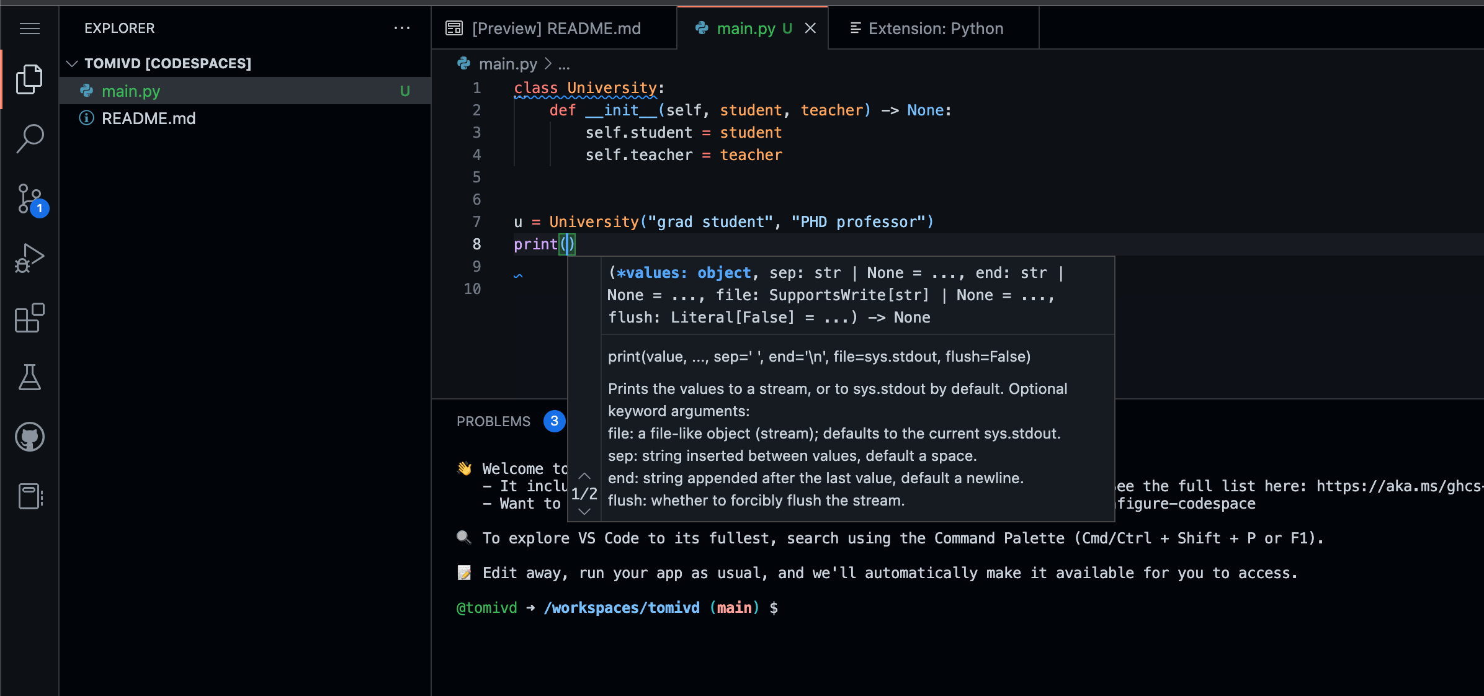Viewport: 1484px width, 696px height.
Task: Open the Source Control view
Action: tap(29, 199)
